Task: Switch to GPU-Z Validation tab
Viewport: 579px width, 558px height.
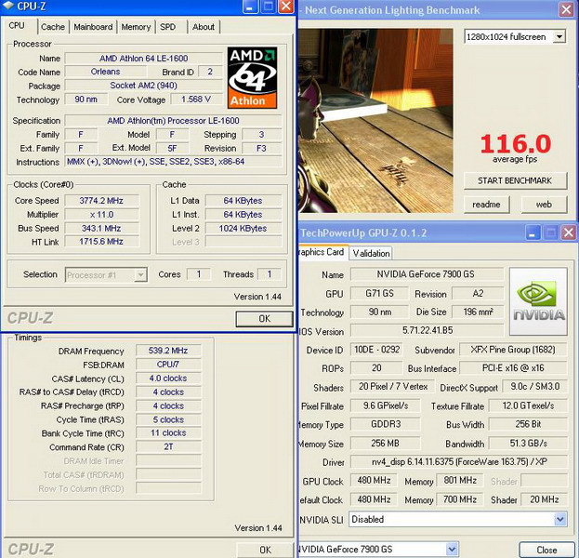Action: [371, 254]
